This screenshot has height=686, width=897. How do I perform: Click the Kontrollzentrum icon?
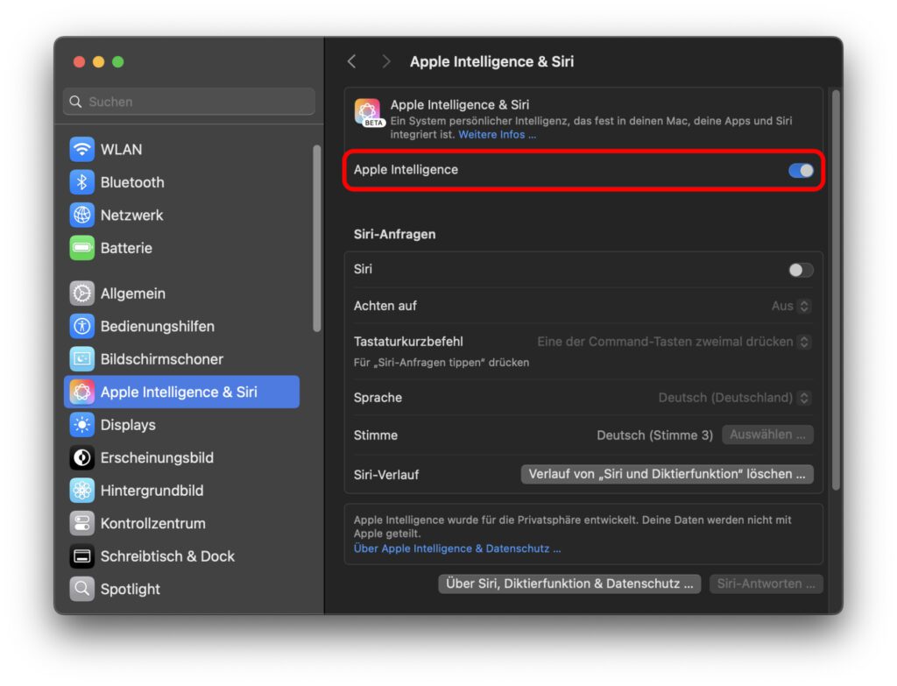pyautogui.click(x=82, y=523)
